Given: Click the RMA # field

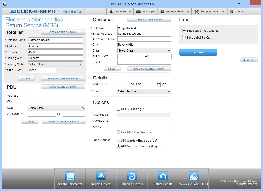Looking at the screenshot, I should tap(144, 127).
